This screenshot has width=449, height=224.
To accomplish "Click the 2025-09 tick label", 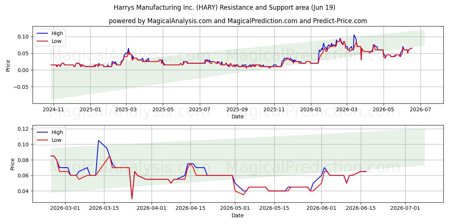I will pos(237,109).
